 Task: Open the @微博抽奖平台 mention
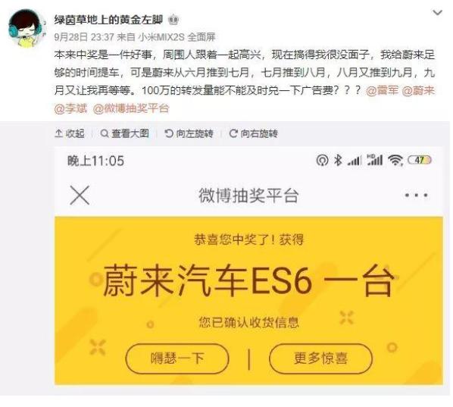[x=131, y=108]
